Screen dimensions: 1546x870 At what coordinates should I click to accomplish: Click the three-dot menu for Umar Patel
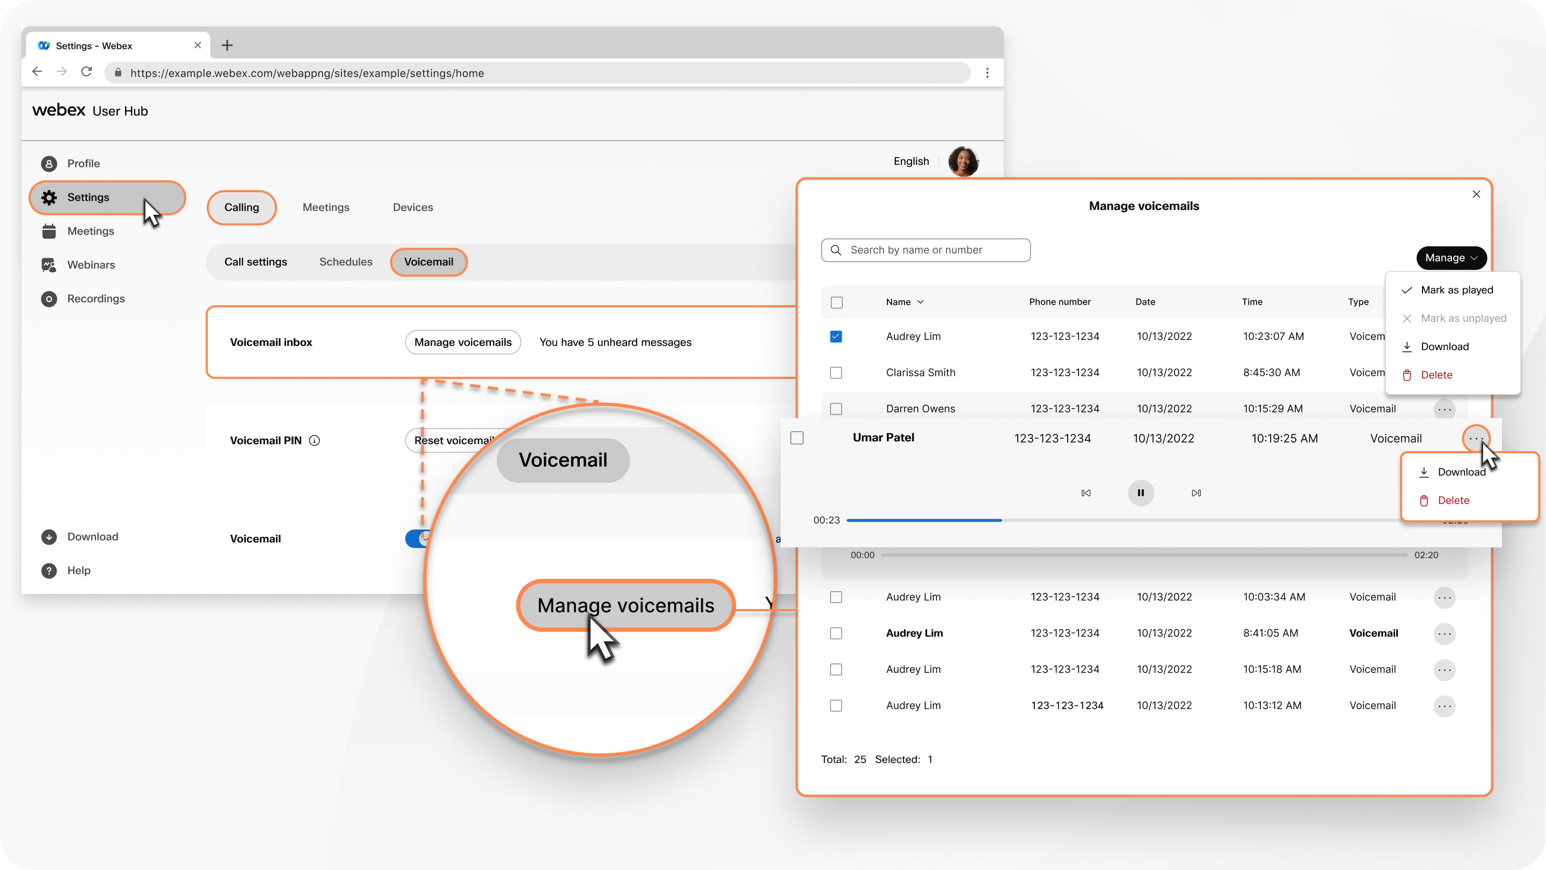pyautogui.click(x=1477, y=438)
